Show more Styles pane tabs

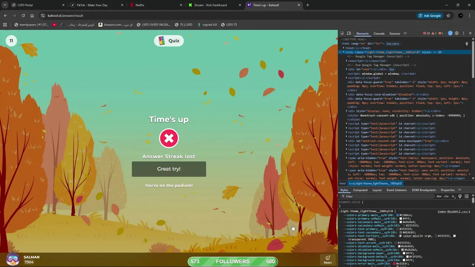pos(459,190)
